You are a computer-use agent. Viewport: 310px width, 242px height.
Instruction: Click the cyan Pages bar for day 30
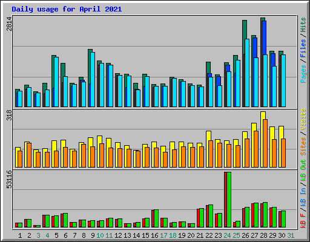[x=283, y=80]
